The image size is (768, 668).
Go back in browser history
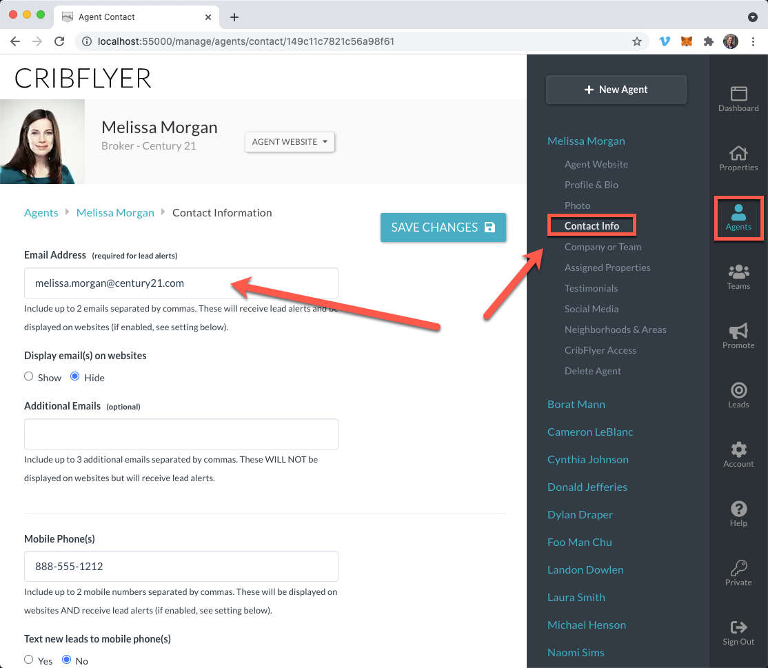click(15, 41)
